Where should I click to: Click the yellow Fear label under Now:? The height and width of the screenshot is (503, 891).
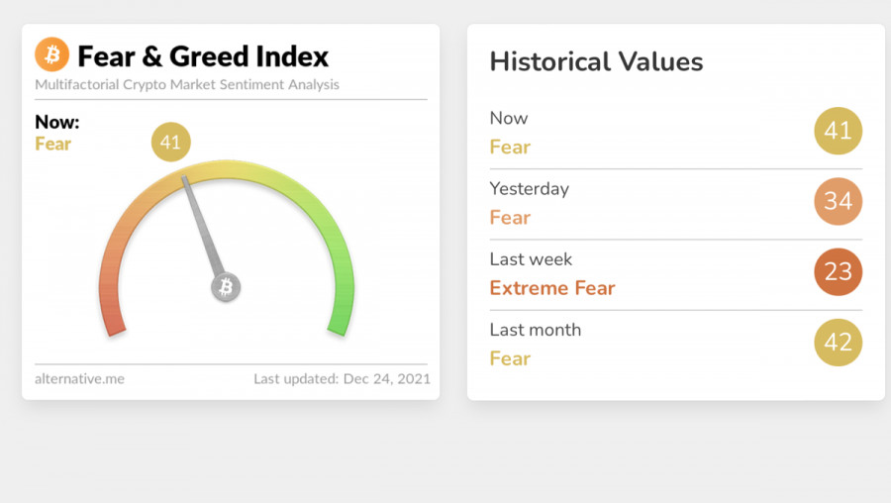(52, 144)
